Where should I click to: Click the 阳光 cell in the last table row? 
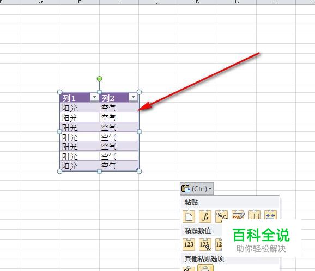(70, 166)
